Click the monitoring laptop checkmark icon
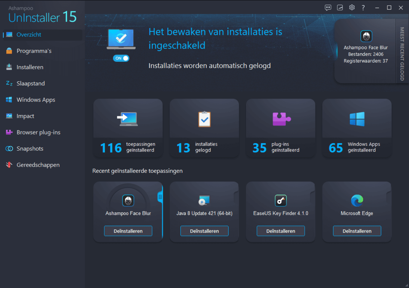 (x=121, y=39)
